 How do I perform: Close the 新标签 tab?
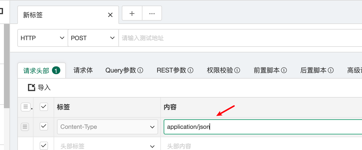click(110, 15)
